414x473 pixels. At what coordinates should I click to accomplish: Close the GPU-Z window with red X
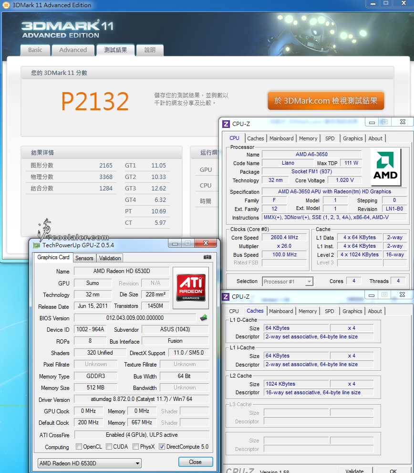pos(206,243)
